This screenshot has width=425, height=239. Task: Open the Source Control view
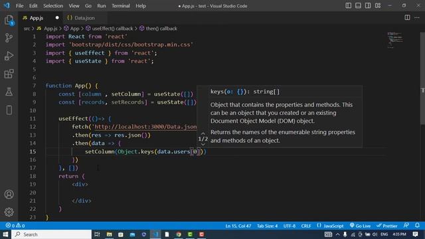coord(9,38)
